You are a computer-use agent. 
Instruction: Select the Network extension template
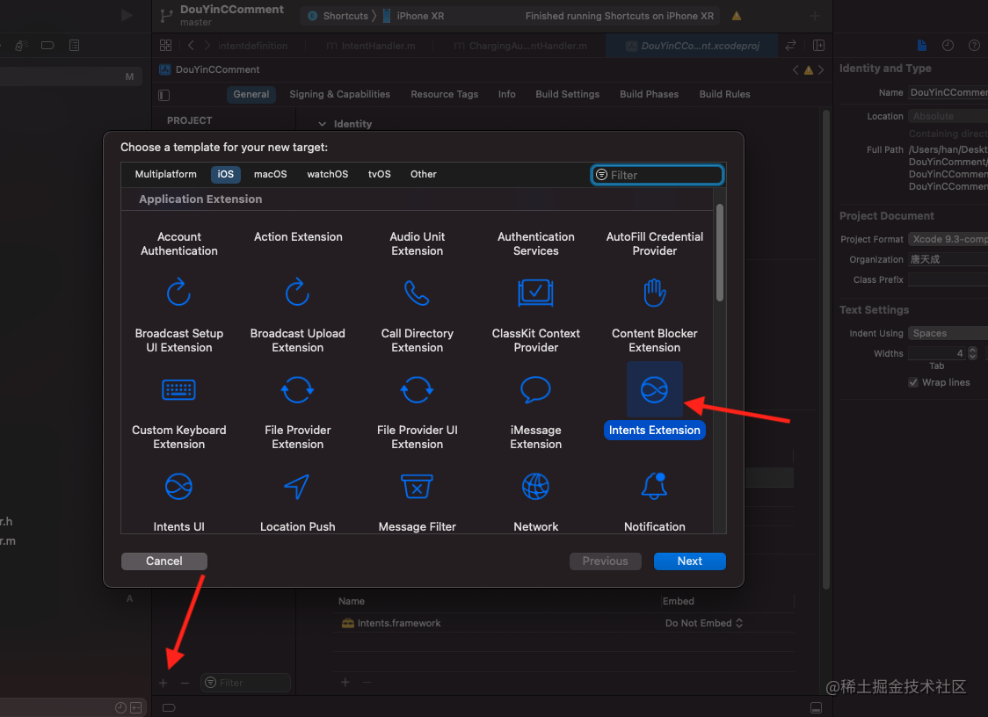pos(535,502)
